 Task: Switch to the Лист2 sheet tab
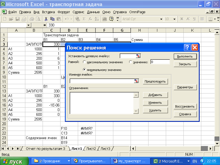click(x=91, y=148)
